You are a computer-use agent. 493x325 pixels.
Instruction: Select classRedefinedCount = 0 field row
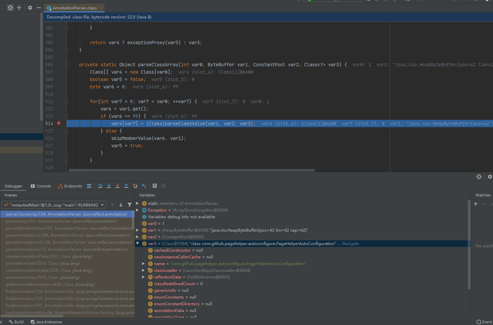click(x=301, y=284)
